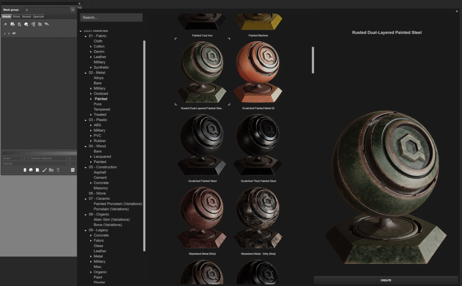Select Glass under Legacy
Screen dimensions: 462x286
[x=98, y=246]
